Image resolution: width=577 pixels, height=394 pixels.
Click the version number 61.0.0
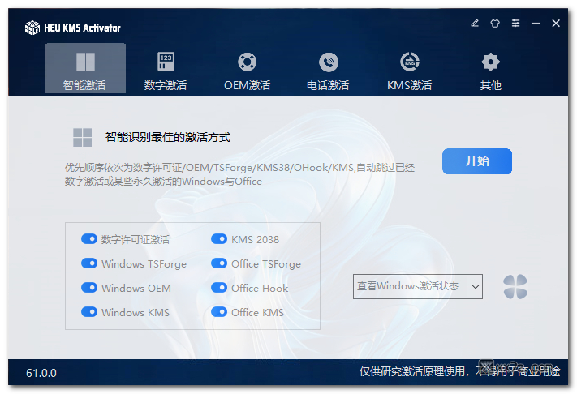41,373
